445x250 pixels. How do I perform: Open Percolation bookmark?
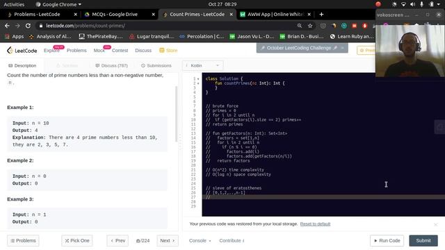click(x=202, y=37)
